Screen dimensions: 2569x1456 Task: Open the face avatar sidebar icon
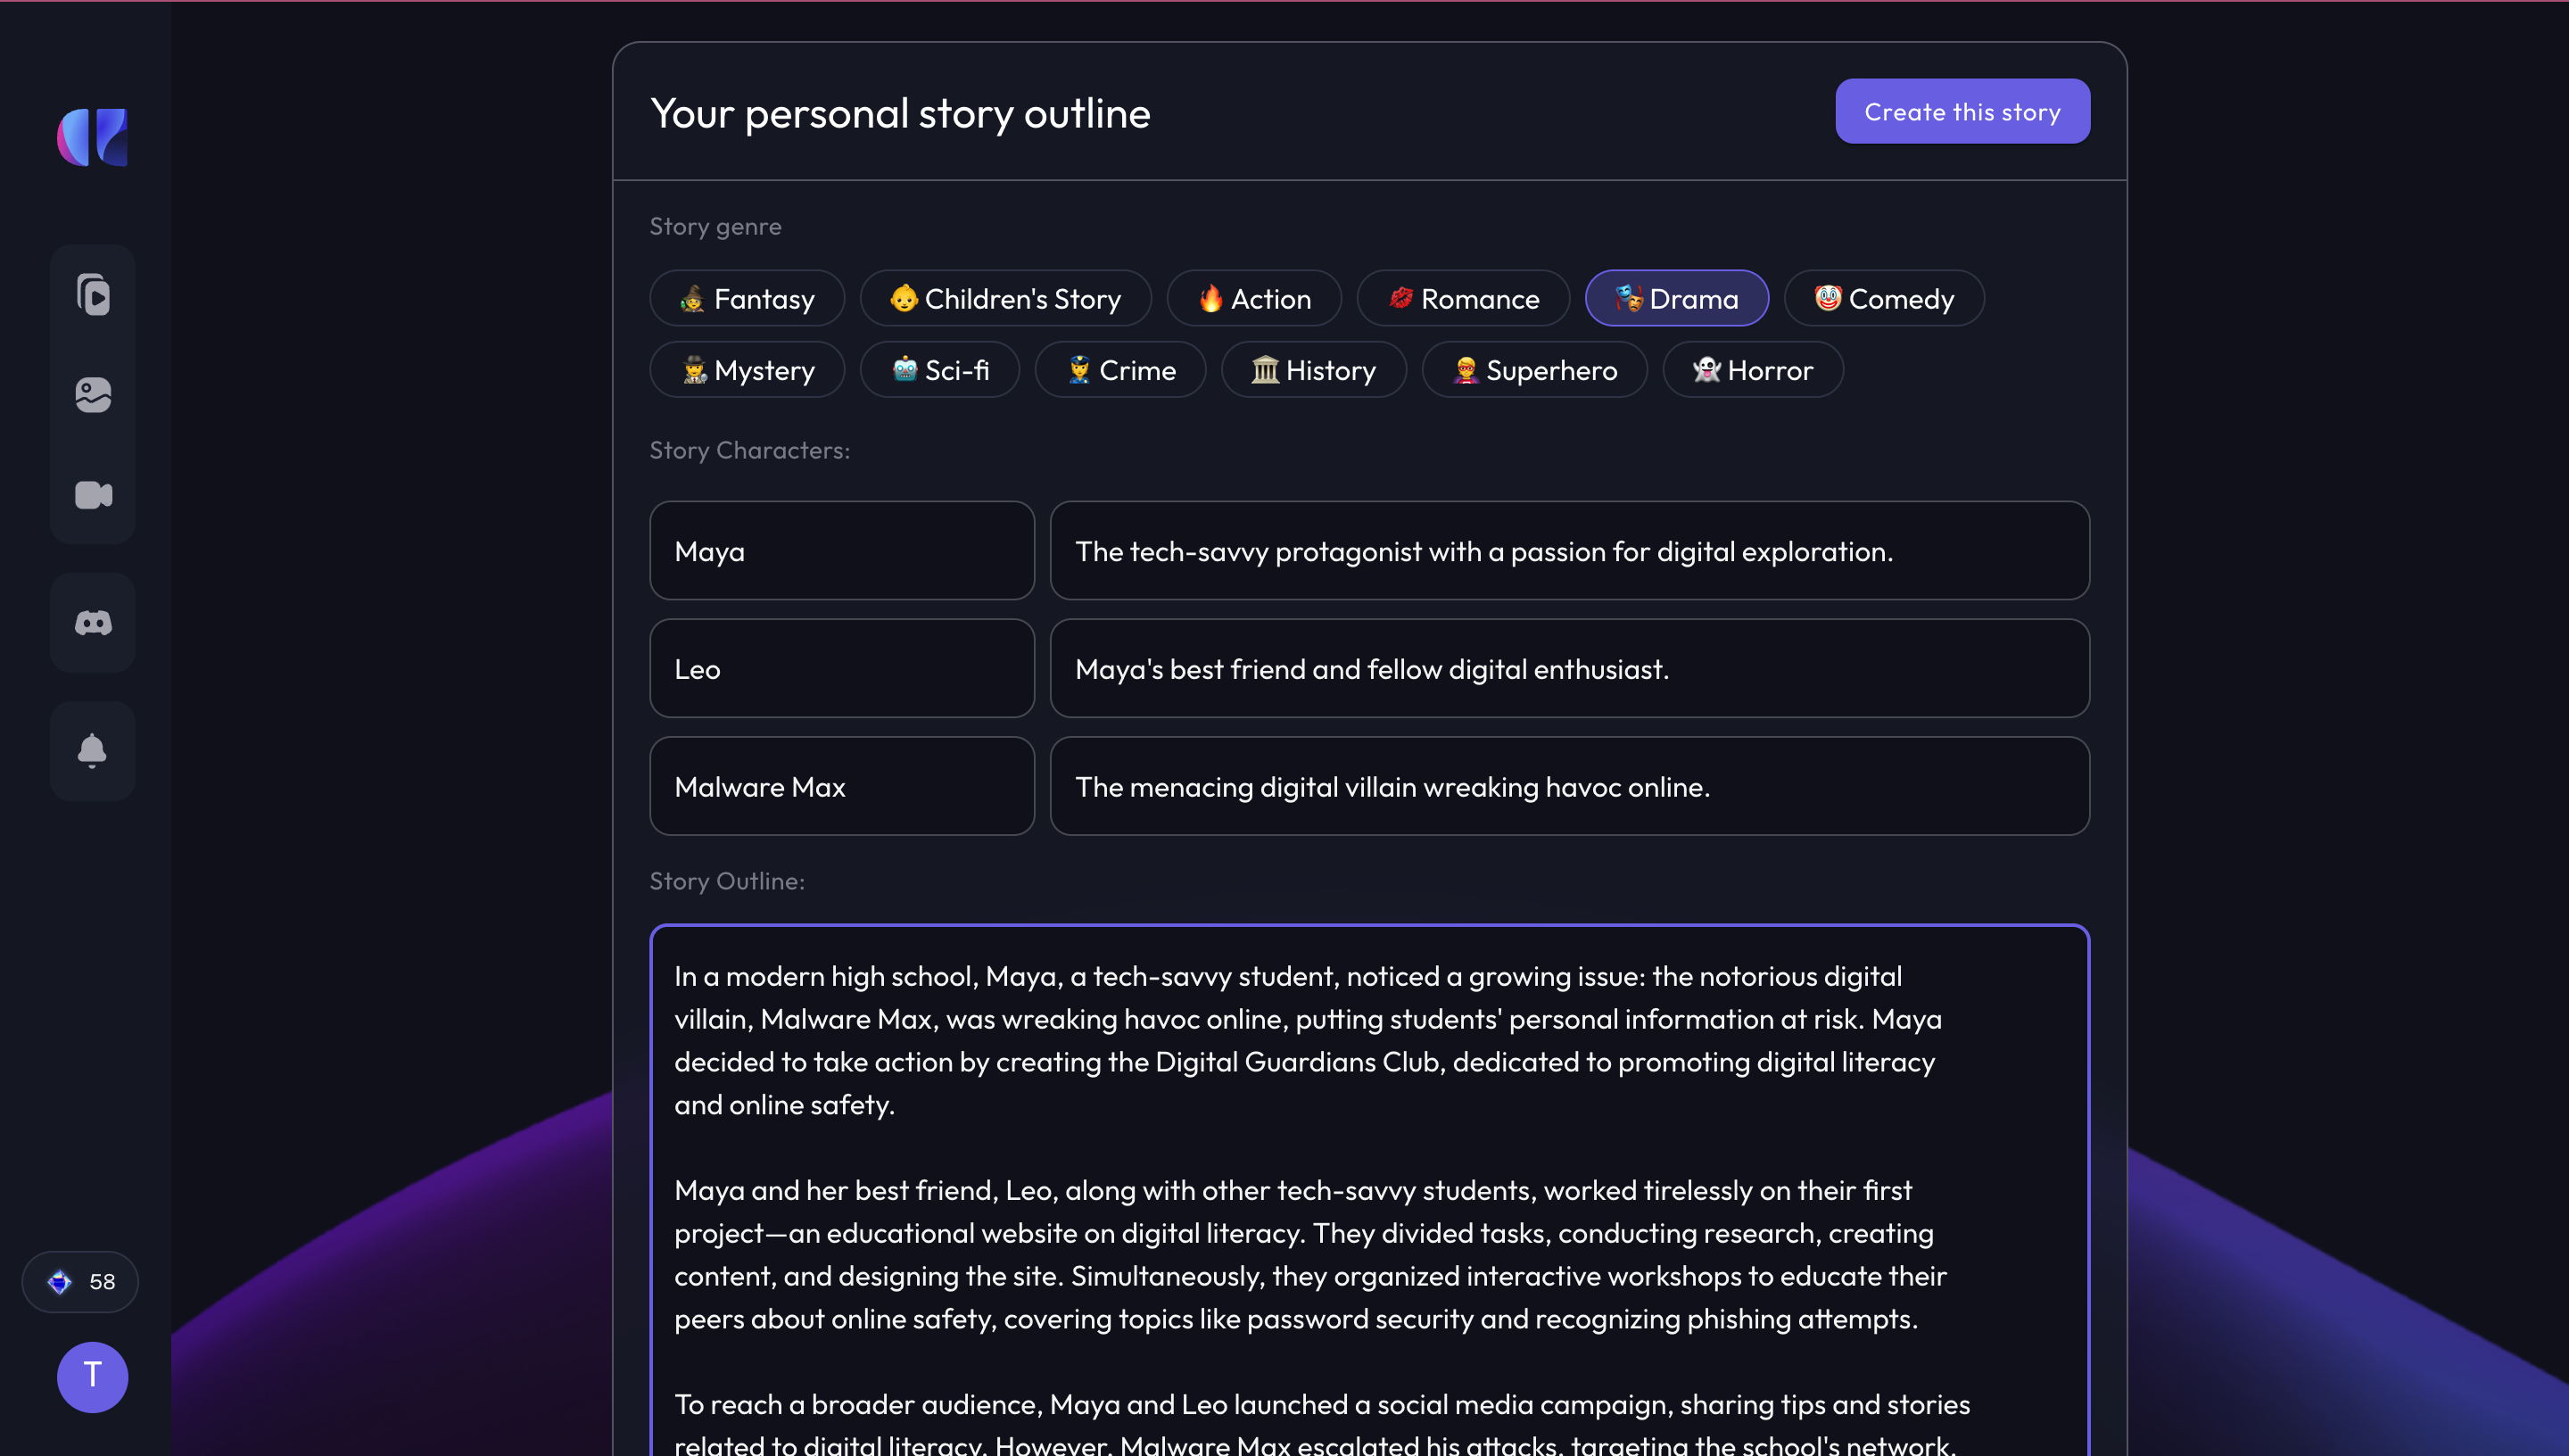tap(93, 394)
